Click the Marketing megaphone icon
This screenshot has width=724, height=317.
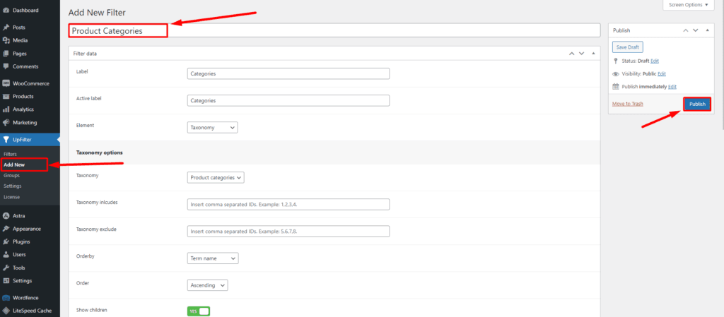point(6,122)
